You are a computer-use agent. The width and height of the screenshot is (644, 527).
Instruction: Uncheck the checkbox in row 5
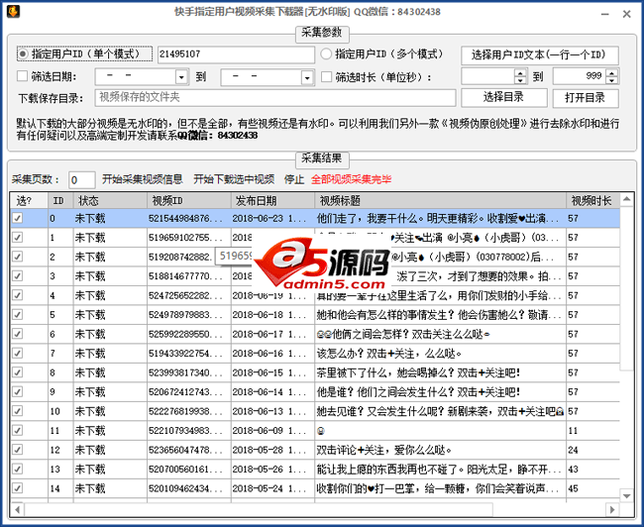tap(17, 315)
